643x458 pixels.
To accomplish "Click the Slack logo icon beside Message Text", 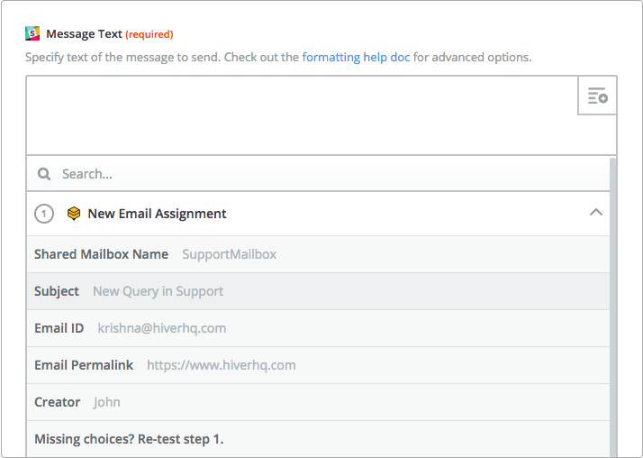I will (32, 33).
